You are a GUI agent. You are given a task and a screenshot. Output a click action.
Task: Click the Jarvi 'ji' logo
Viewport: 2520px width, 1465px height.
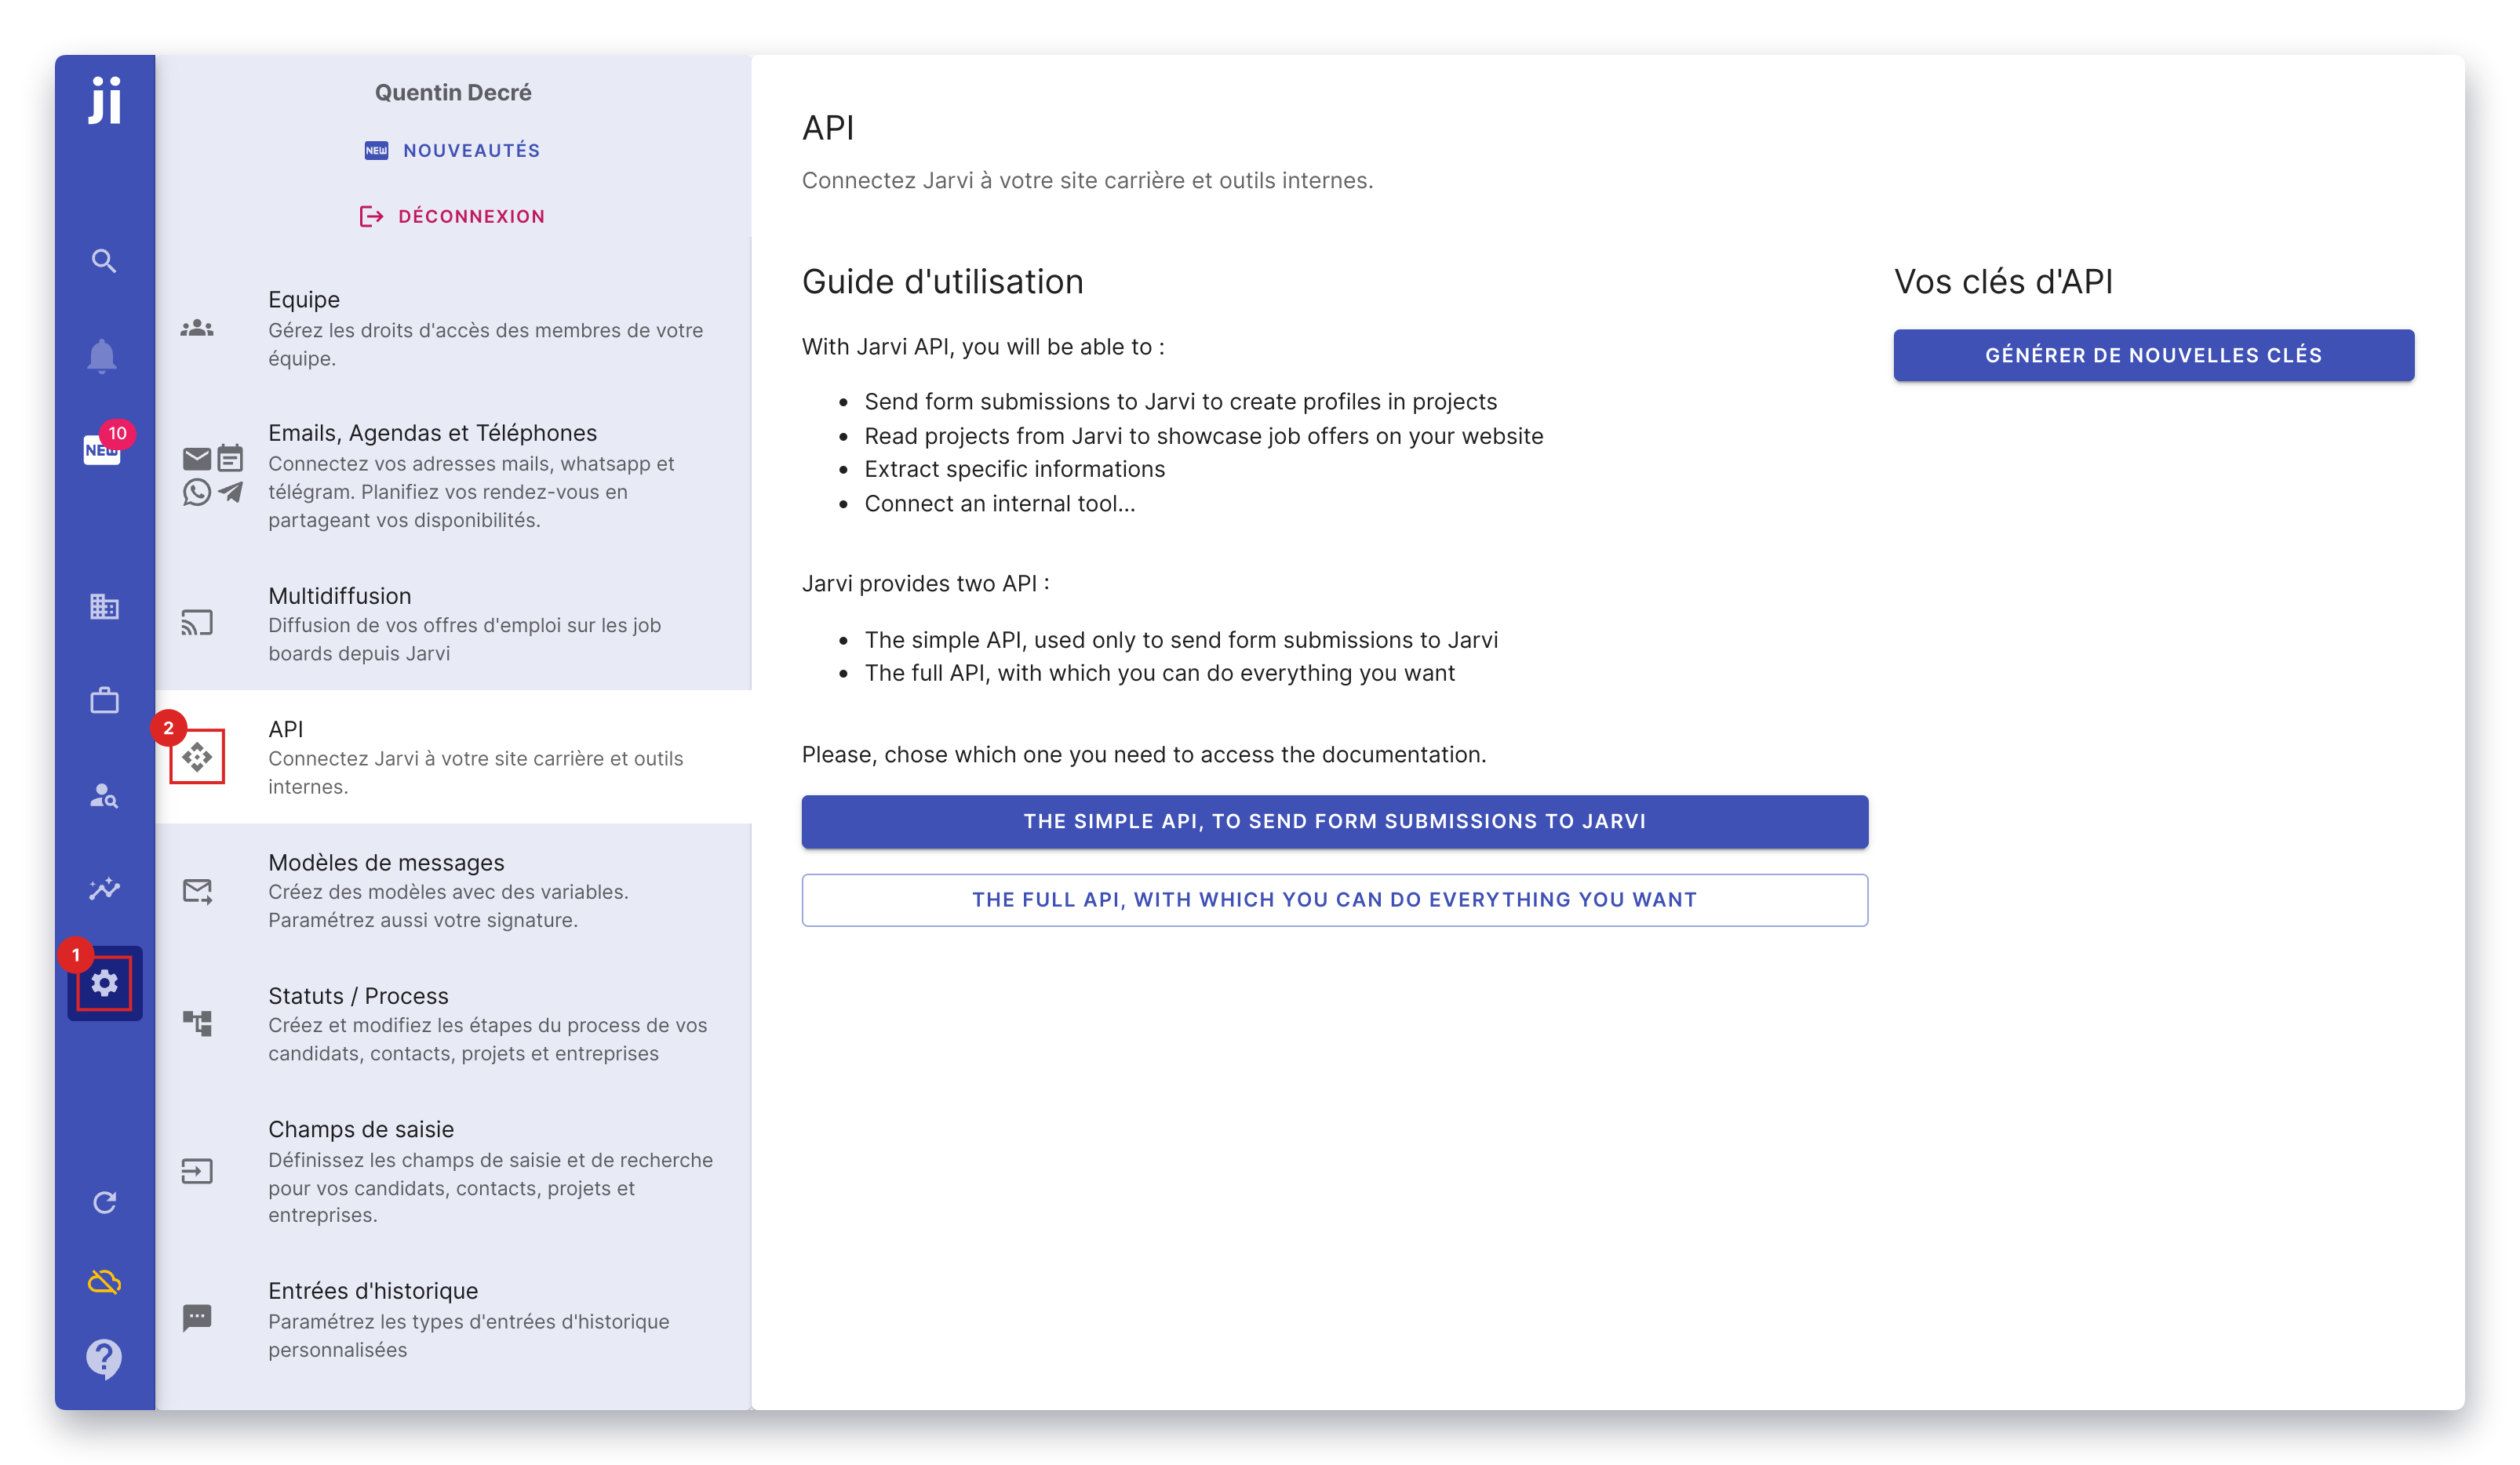tap(104, 100)
